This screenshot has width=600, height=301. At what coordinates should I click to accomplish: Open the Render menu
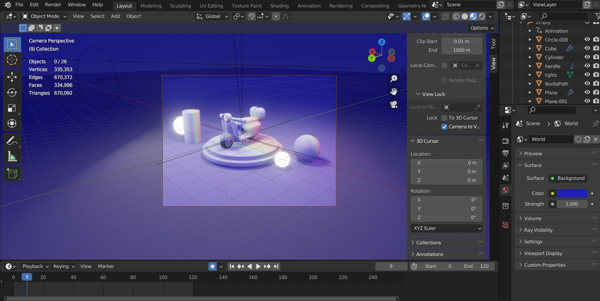tap(53, 5)
